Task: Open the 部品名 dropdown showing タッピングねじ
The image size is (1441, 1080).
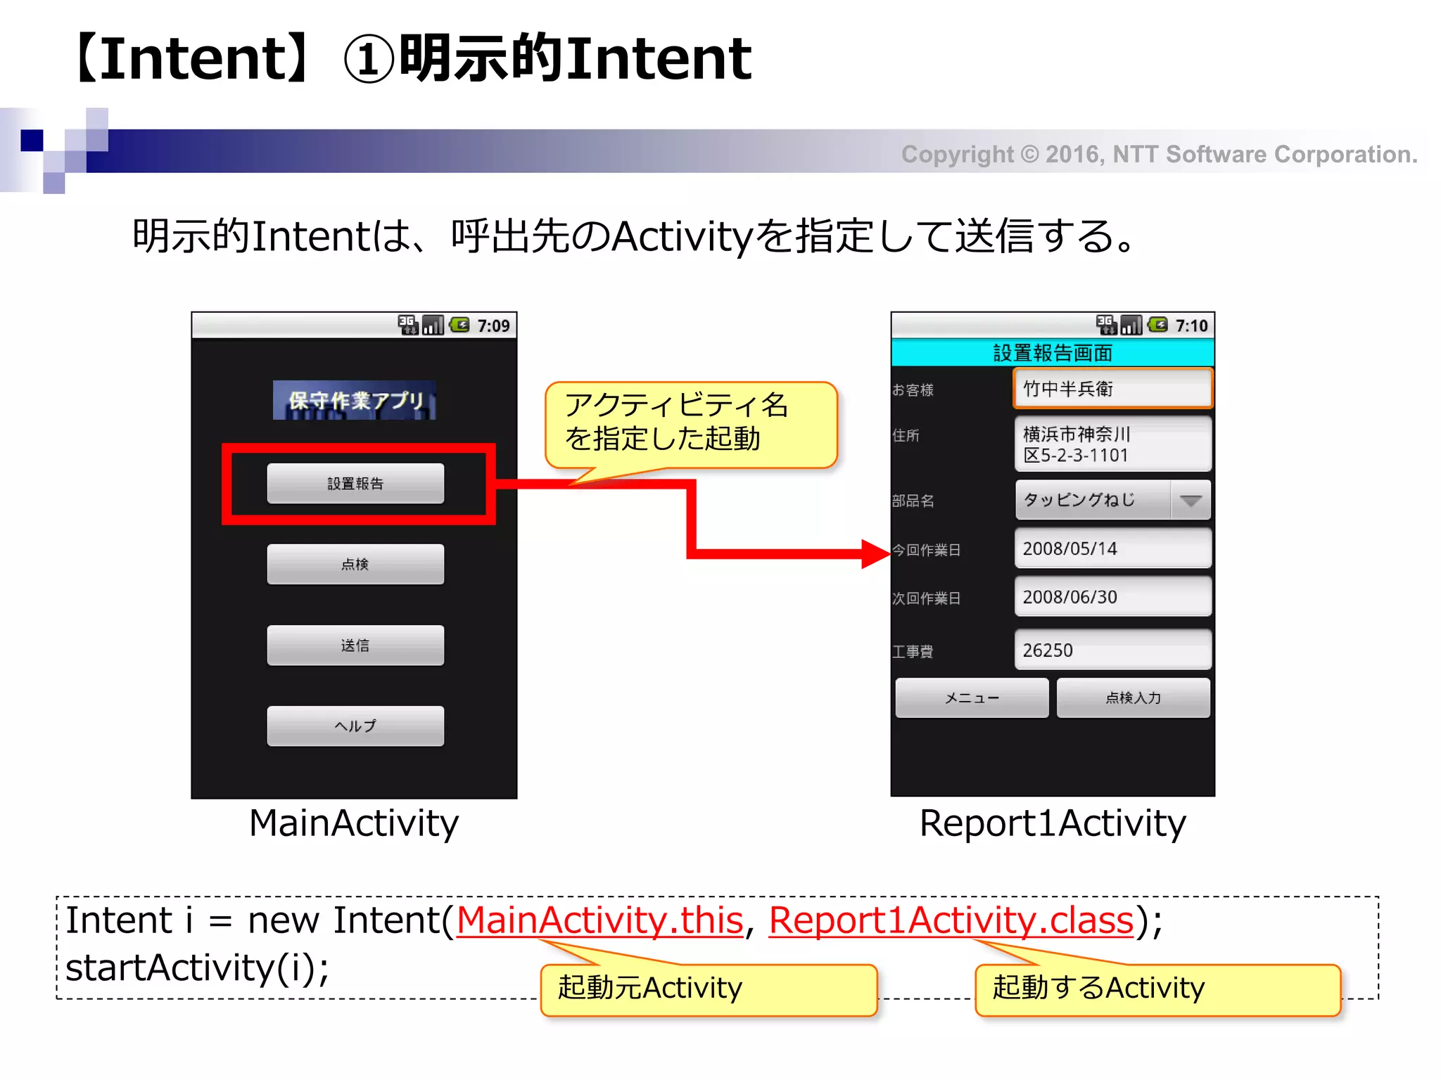Action: click(1113, 500)
